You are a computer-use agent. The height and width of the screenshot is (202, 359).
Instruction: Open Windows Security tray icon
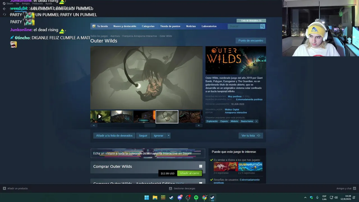[311, 198]
